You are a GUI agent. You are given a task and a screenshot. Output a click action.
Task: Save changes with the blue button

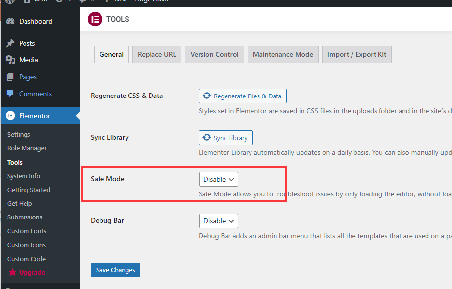(x=115, y=270)
